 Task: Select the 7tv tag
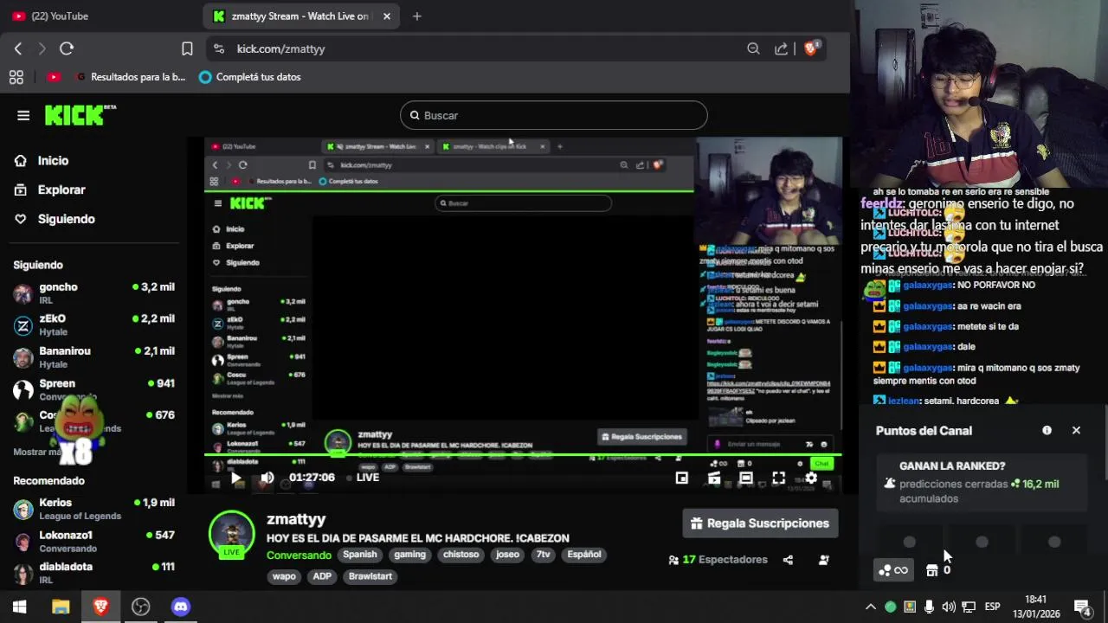pyautogui.click(x=543, y=555)
